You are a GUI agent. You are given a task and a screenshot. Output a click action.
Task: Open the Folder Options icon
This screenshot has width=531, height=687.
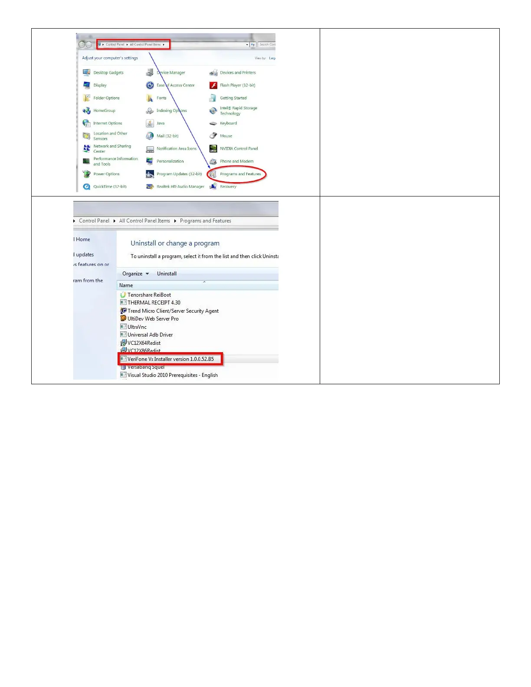87,98
